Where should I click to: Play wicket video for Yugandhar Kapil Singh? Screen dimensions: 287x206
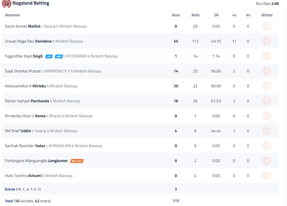[267, 56]
